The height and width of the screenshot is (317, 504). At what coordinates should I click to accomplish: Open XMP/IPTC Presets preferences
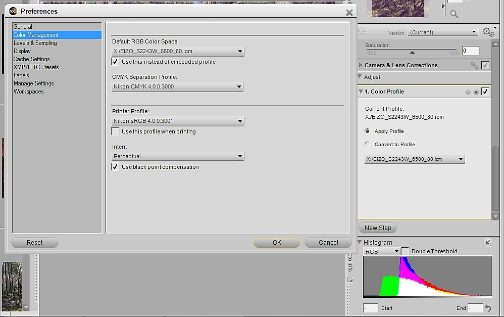[x=57, y=67]
